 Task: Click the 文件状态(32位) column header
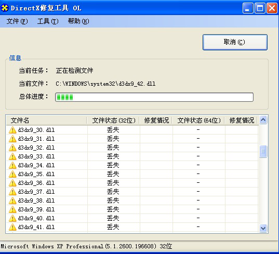113,121
